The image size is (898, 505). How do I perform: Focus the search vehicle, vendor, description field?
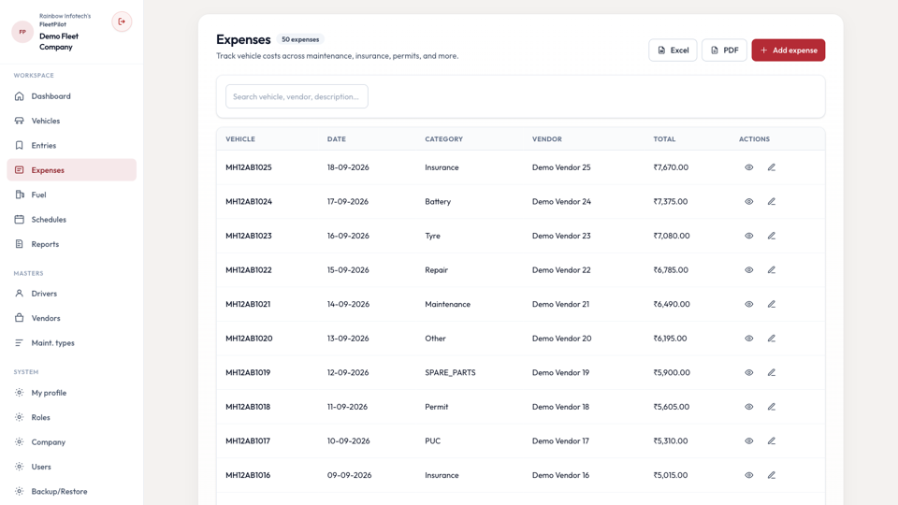(x=297, y=96)
